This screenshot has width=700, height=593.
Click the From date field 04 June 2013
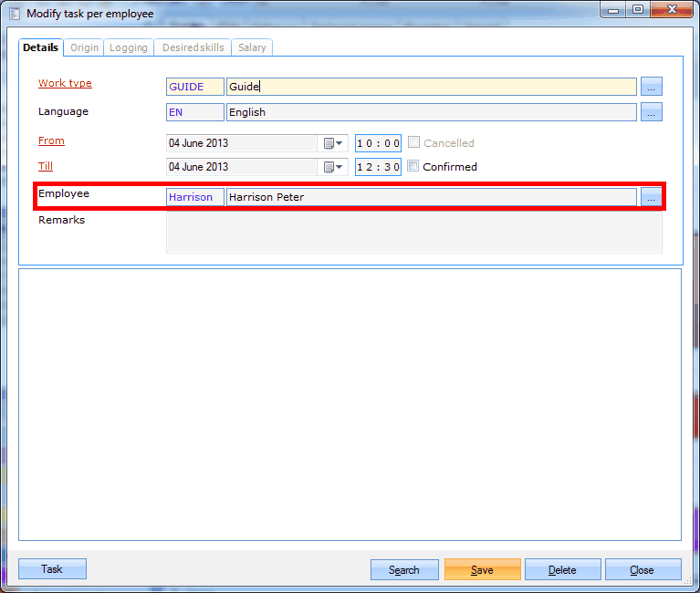click(242, 143)
